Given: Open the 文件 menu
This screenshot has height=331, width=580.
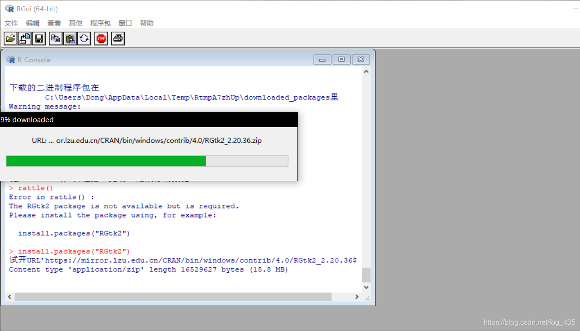Looking at the screenshot, I should pos(11,23).
